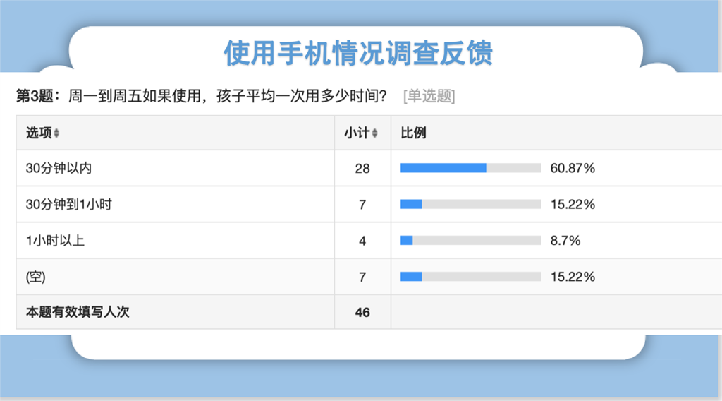Click the 60.87% percentage label

573,168
